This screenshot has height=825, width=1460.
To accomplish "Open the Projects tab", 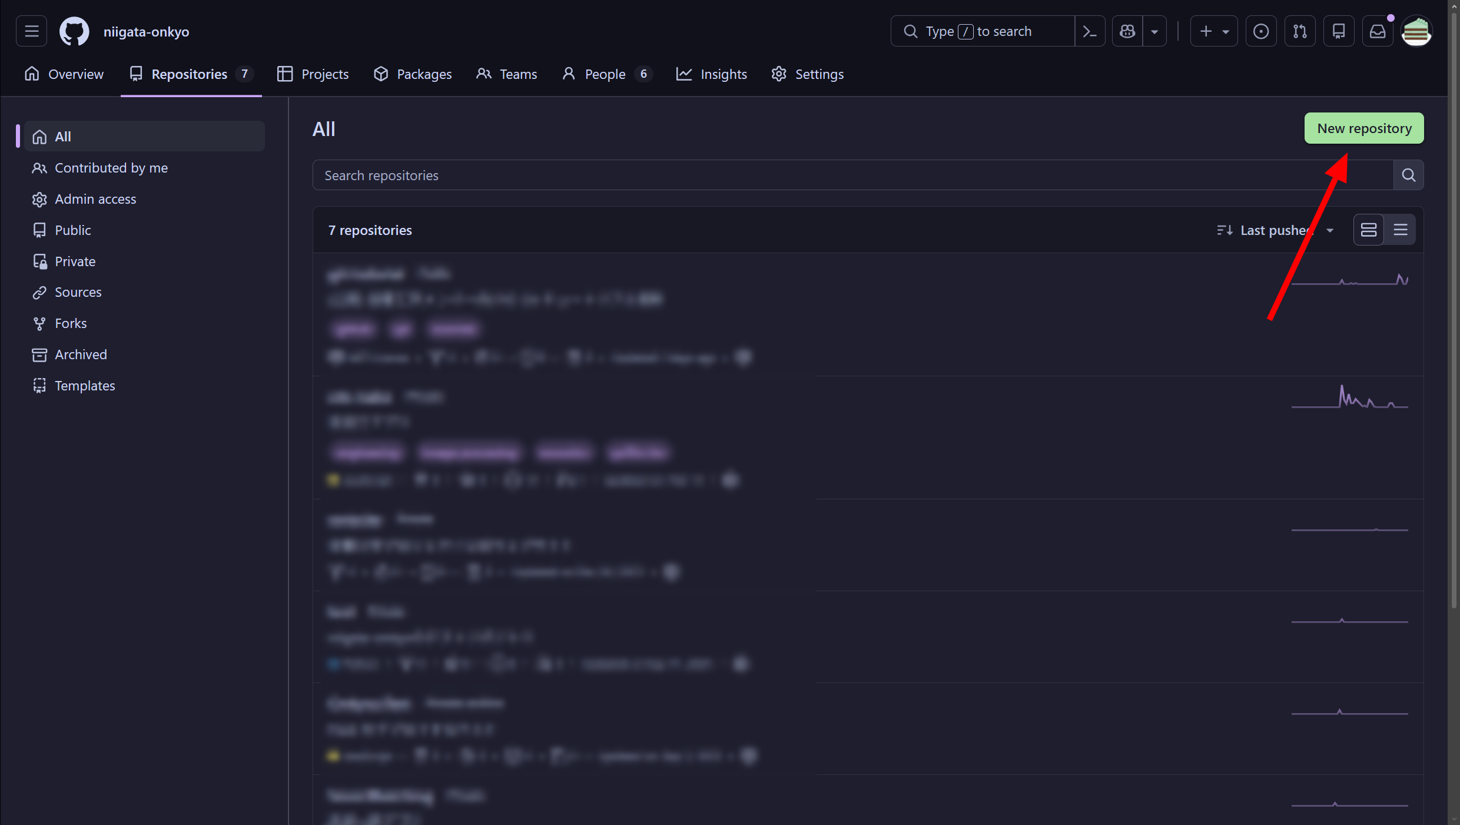I will [313, 74].
